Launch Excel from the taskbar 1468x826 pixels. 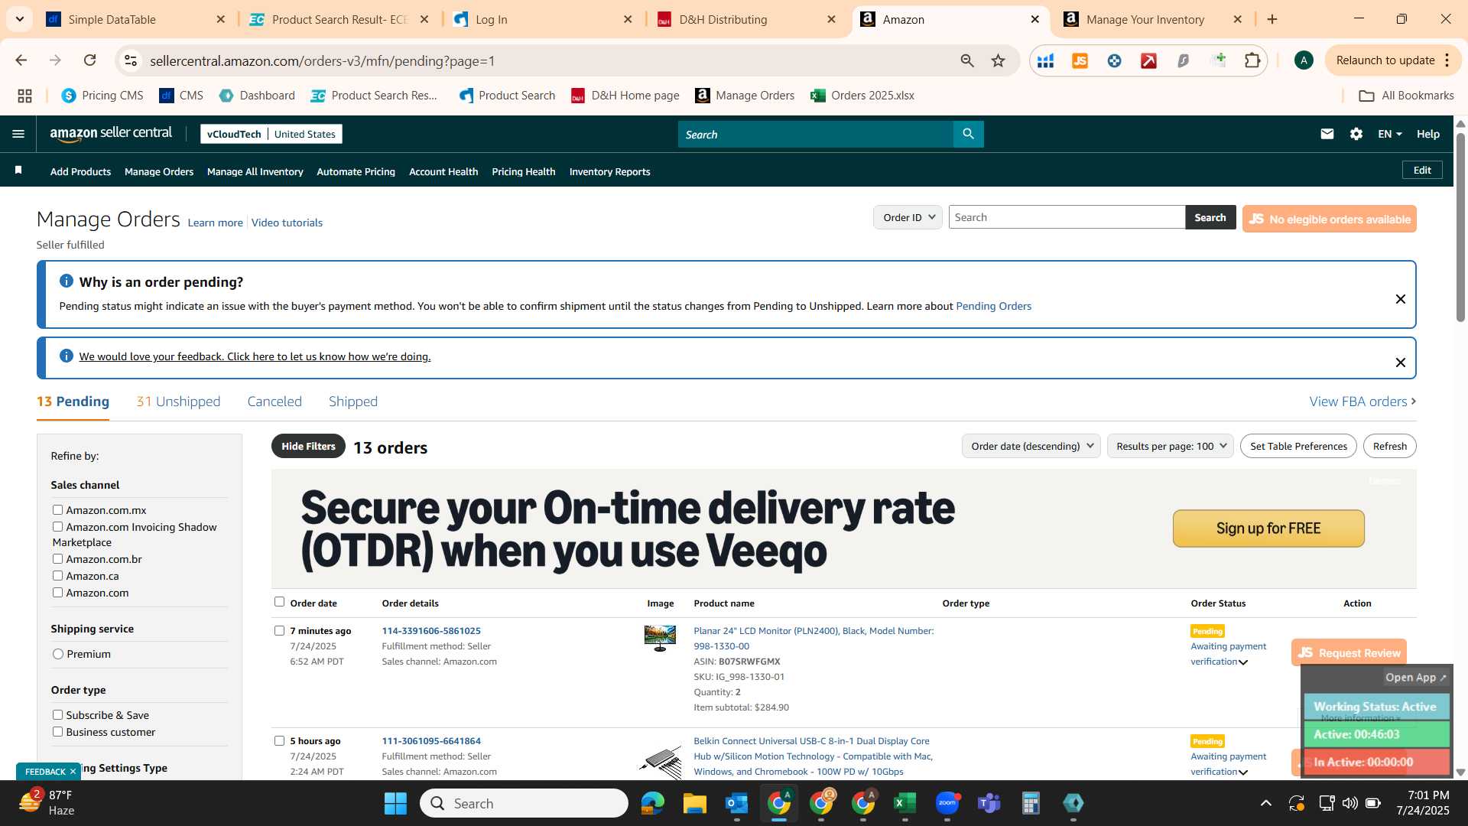pos(905,803)
